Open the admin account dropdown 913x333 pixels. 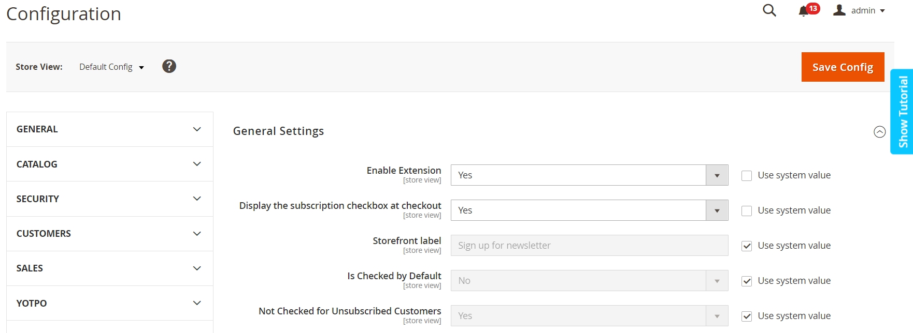click(x=860, y=10)
